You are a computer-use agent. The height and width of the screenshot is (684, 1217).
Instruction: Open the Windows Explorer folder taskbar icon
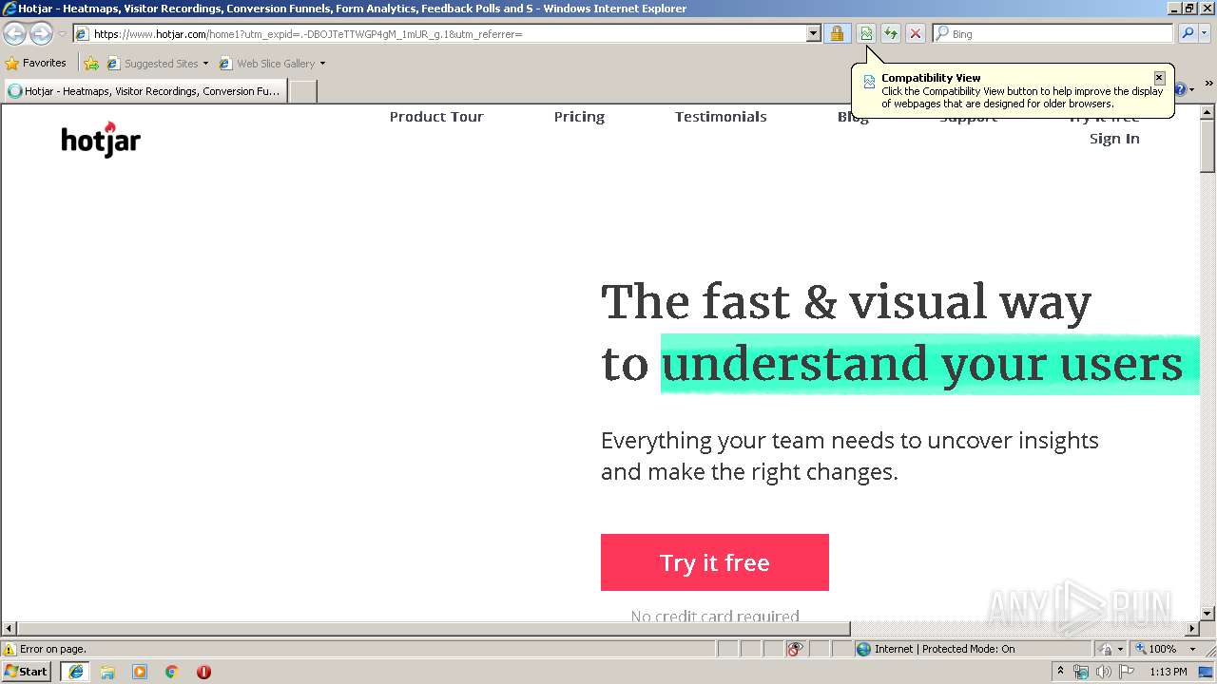(107, 672)
